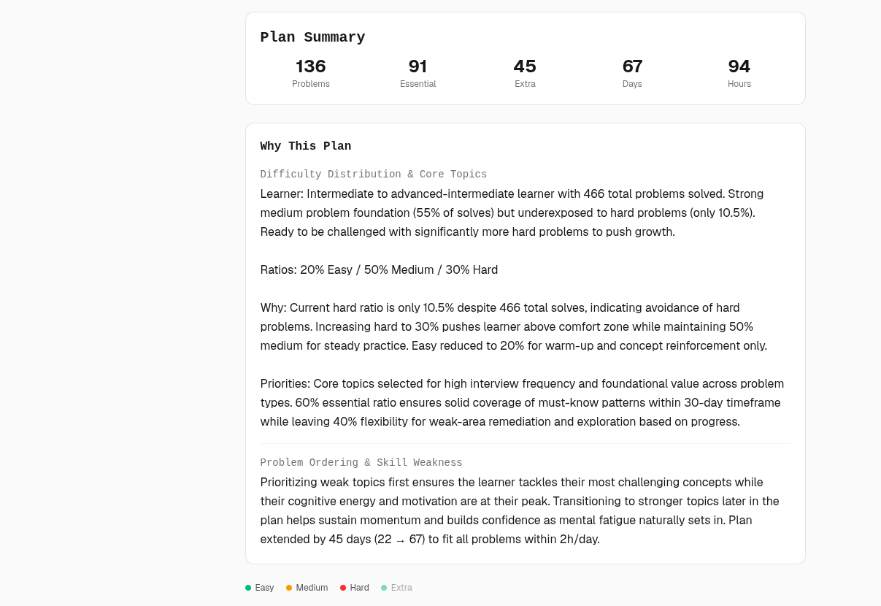Screen dimensions: 881x606
Task: Toggle the Easy legend label
Action: click(264, 588)
